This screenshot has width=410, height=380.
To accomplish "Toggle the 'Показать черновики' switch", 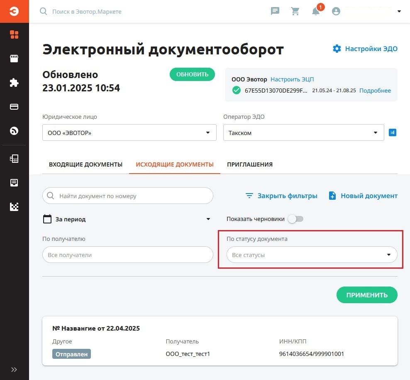I will 295,219.
